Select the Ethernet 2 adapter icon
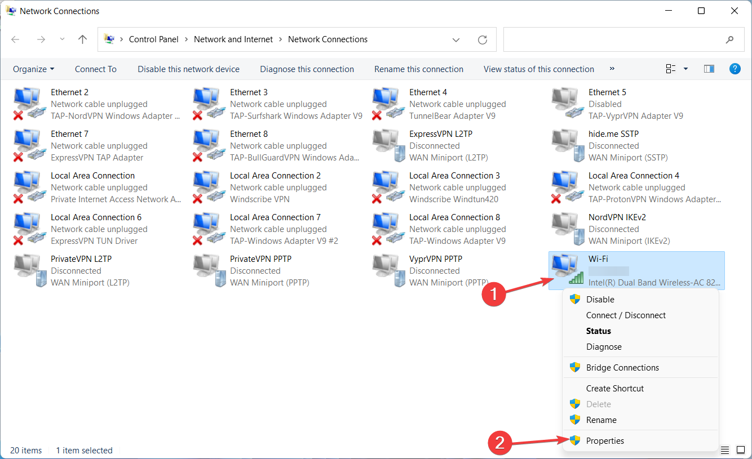The image size is (752, 459). 27,104
